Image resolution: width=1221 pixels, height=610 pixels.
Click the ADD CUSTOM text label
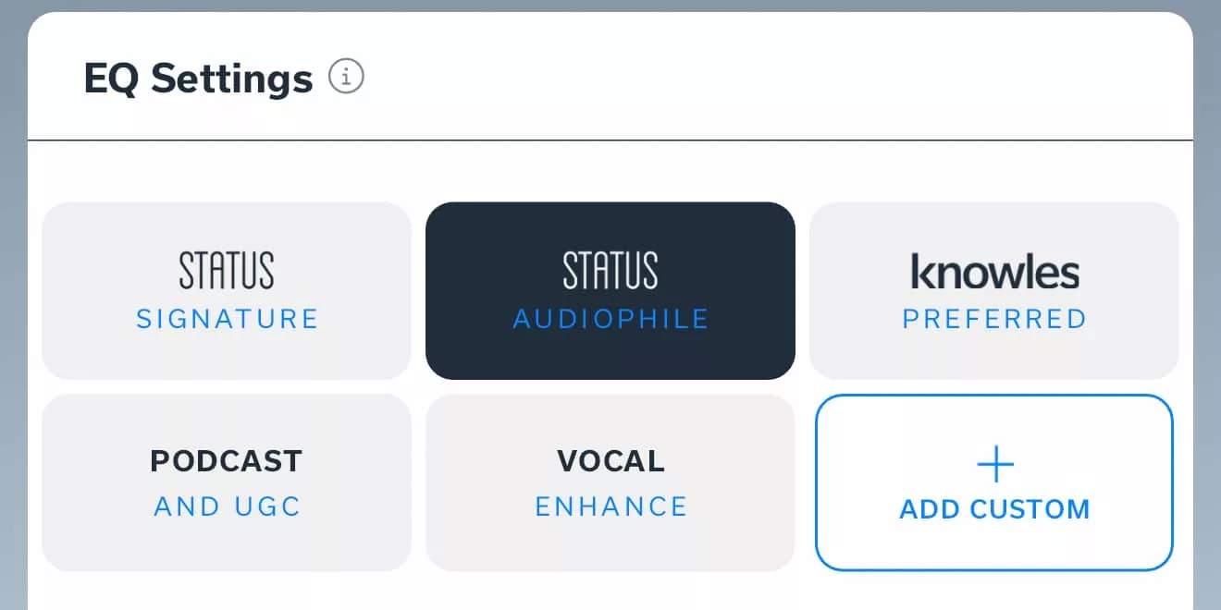tap(994, 509)
